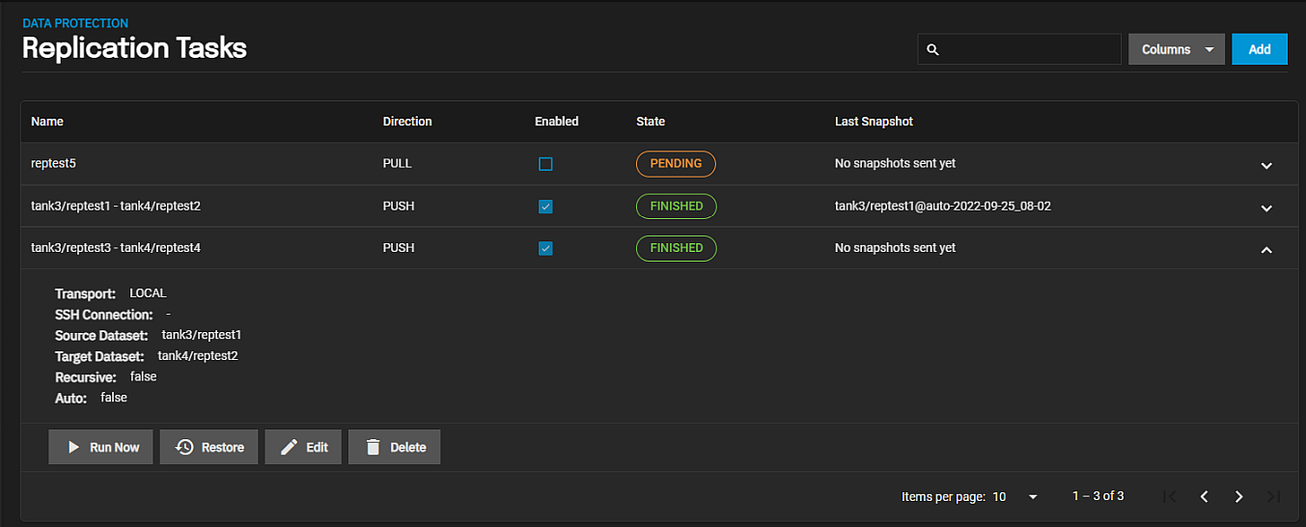Click the search magnifier icon
This screenshot has width=1306, height=527.
click(x=932, y=49)
